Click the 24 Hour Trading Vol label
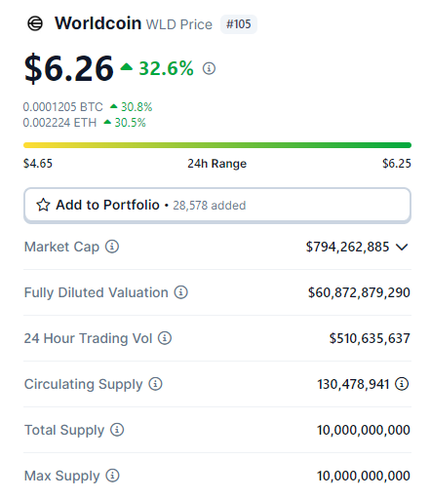The width and height of the screenshot is (430, 498). tap(88, 338)
